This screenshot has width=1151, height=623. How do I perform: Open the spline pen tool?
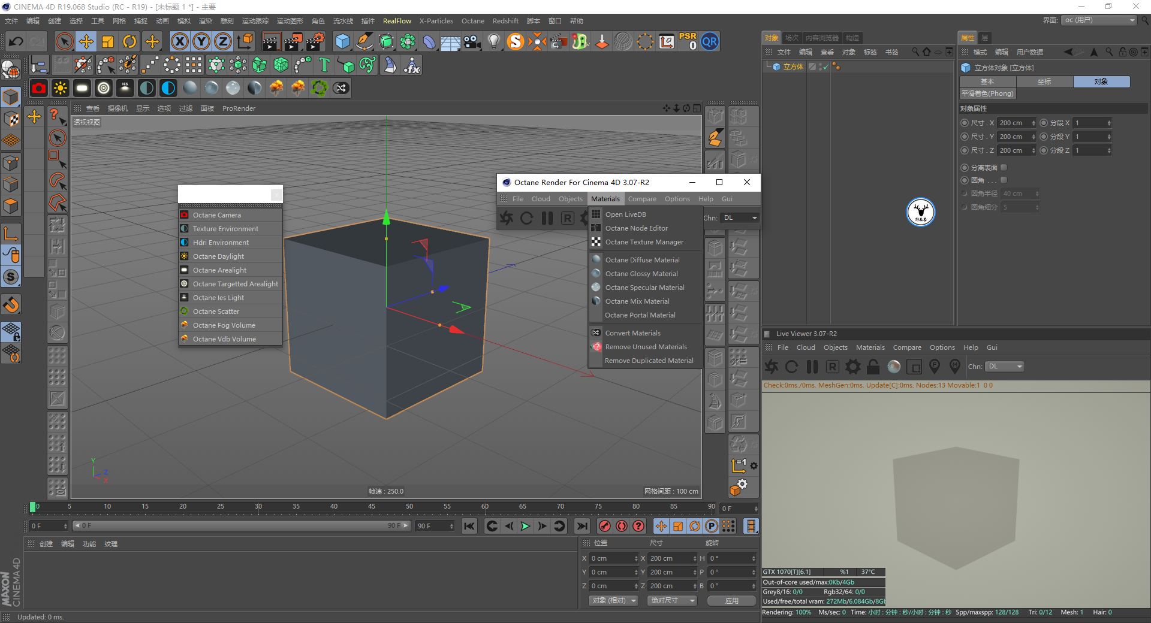tap(364, 41)
